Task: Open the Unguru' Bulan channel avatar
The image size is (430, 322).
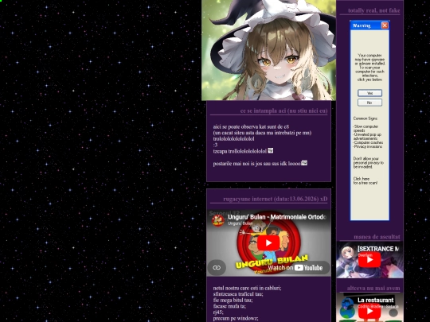Action: pos(218,220)
